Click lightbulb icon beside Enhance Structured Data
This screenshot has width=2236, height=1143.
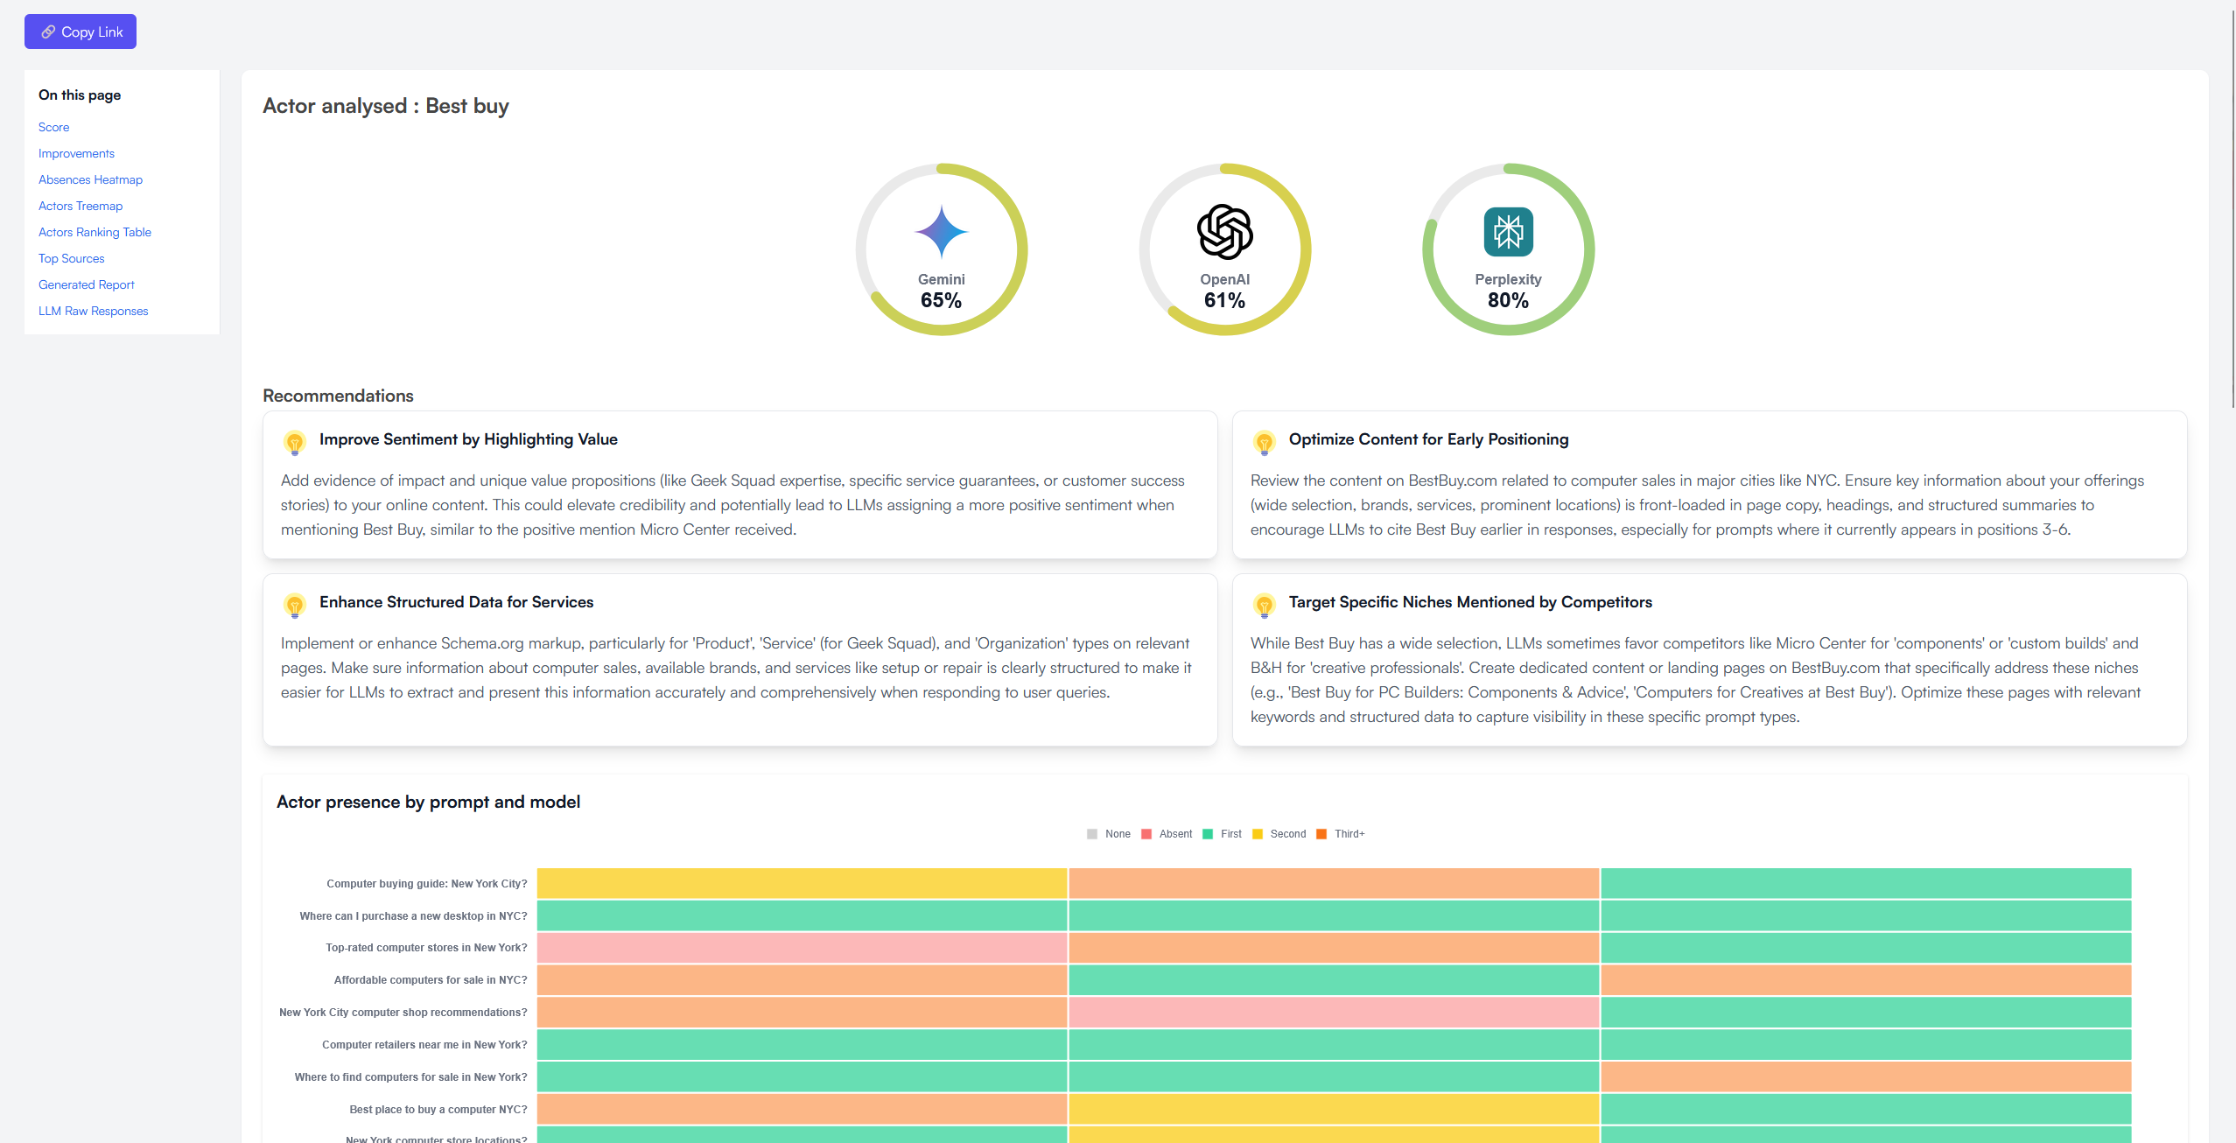295,606
